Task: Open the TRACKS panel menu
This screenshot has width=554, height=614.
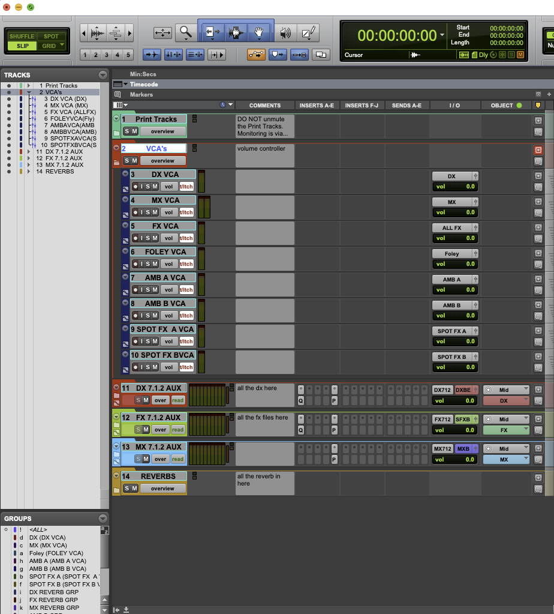Action: (x=101, y=74)
